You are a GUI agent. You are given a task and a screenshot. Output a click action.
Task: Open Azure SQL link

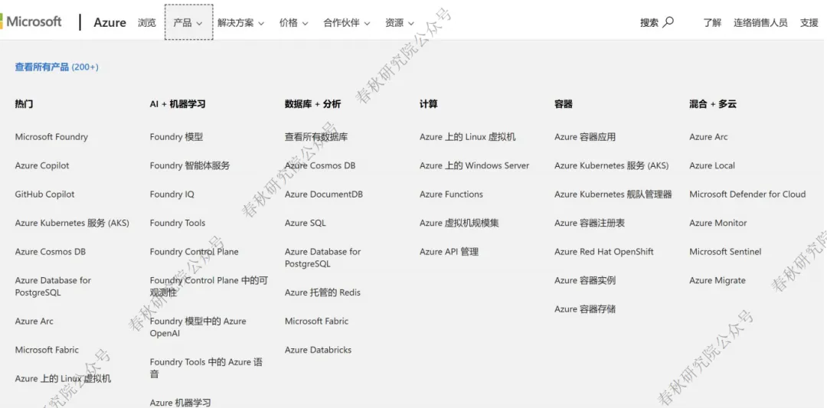tap(306, 223)
